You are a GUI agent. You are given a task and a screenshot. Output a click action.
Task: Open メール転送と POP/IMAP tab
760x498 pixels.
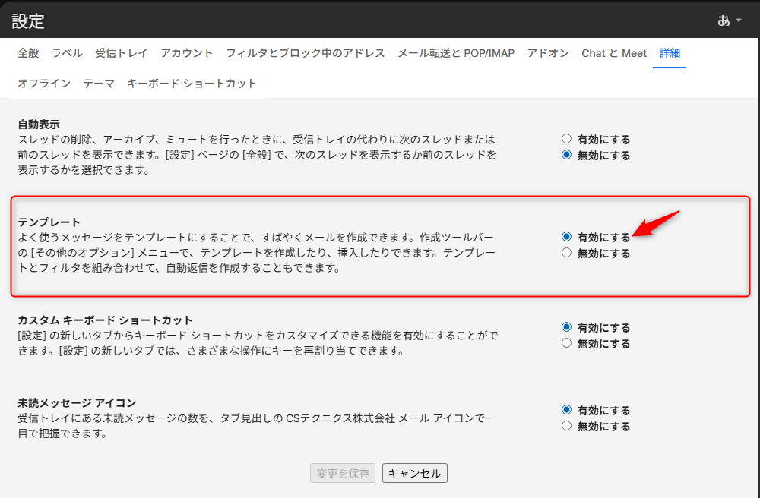tap(456, 53)
